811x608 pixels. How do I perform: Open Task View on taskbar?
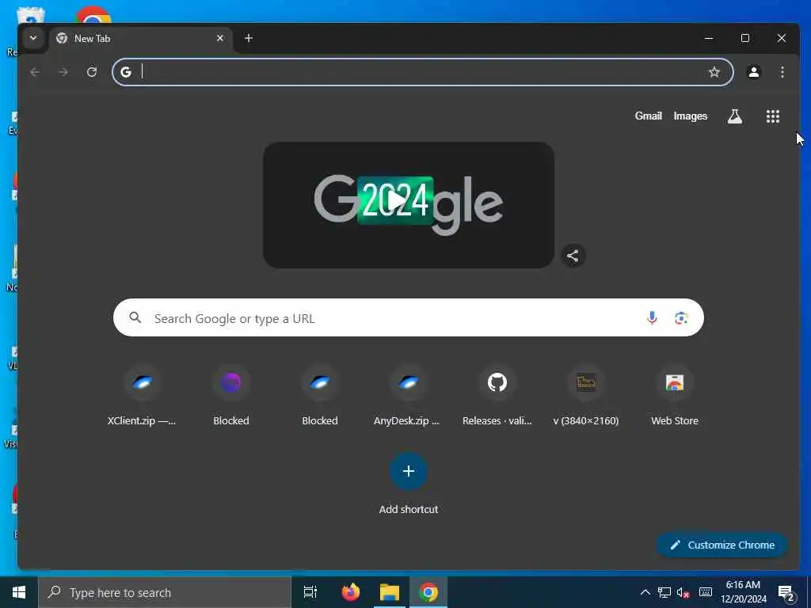tap(310, 592)
